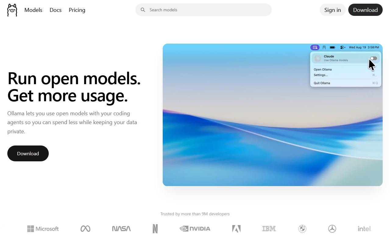The height and width of the screenshot is (244, 390).
Task: Click the IBM logo
Action: (x=269, y=229)
